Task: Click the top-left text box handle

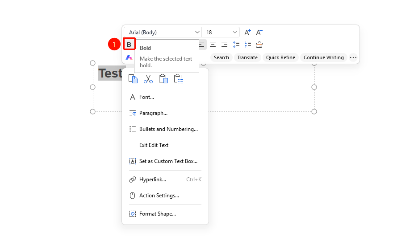Action: (93, 63)
